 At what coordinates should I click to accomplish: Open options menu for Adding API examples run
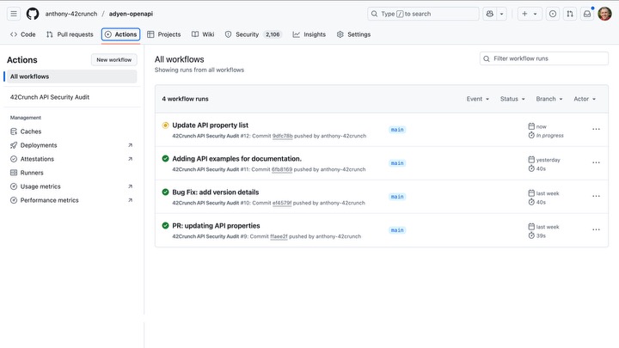click(596, 163)
